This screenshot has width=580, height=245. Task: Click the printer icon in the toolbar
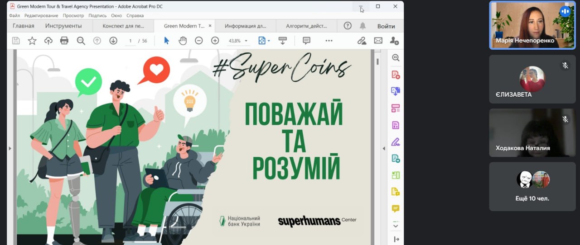64,41
